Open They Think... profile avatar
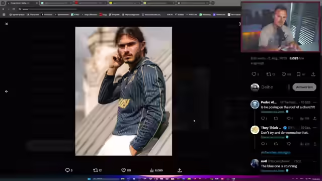 [255, 130]
